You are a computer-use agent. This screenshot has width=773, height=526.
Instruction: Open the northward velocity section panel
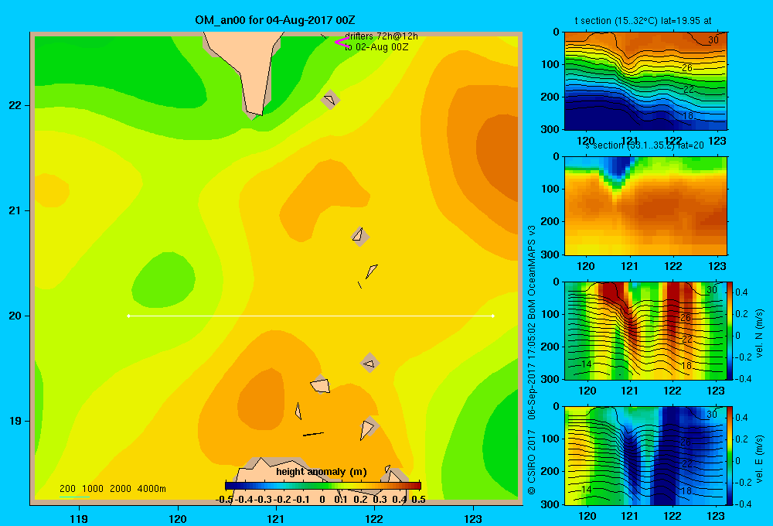click(x=645, y=330)
